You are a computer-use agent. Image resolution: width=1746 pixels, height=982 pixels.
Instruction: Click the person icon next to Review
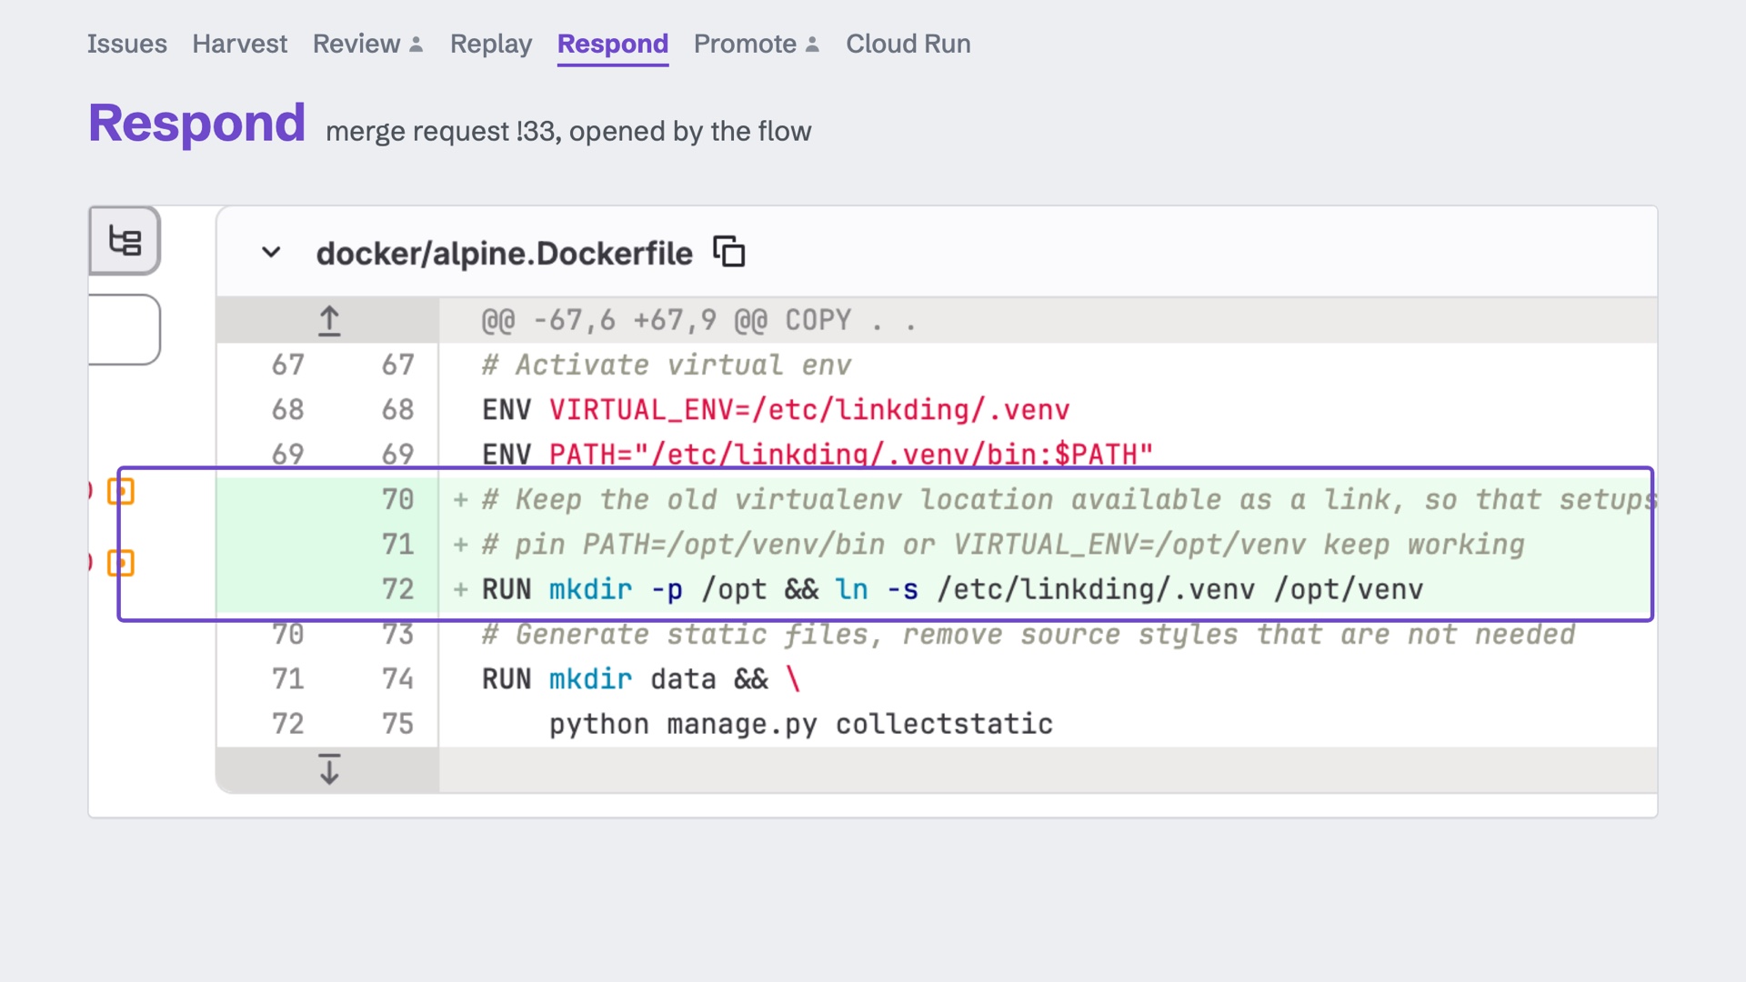coord(416,45)
